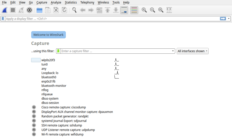232x140 pixels.
Task: Click in the display filter field
Action: click(x=112, y=19)
